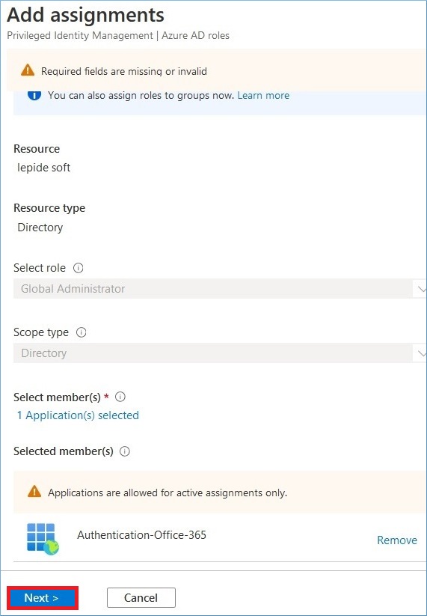Viewport: 427px width, 616px height.
Task: Click the Add assignments heading
Action: [85, 15]
